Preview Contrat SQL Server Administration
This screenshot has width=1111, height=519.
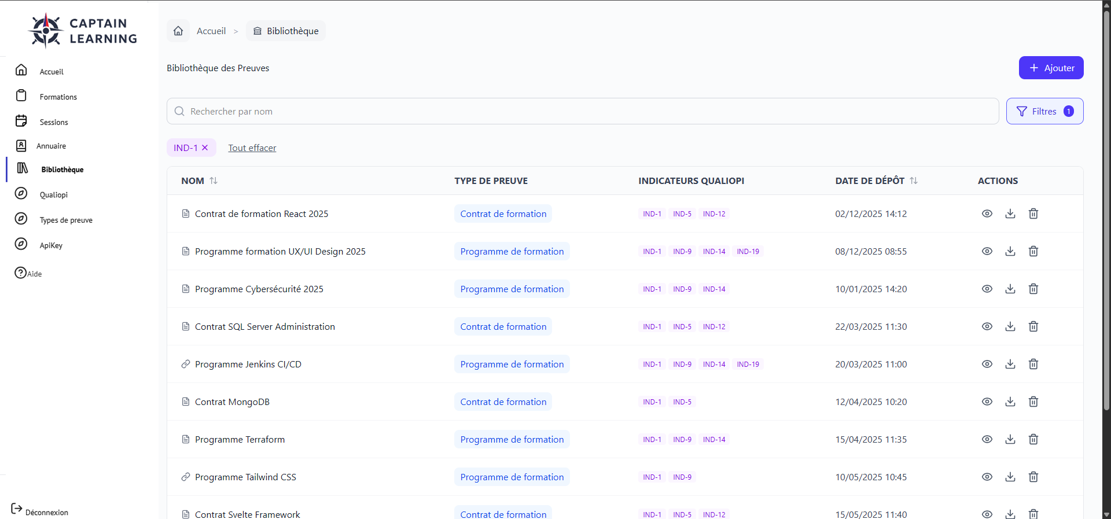click(987, 326)
